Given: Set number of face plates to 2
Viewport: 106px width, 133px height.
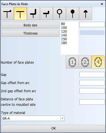Looking at the screenshot, I should click(85, 62).
